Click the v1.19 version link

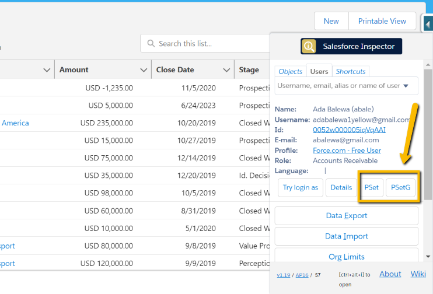tap(284, 275)
